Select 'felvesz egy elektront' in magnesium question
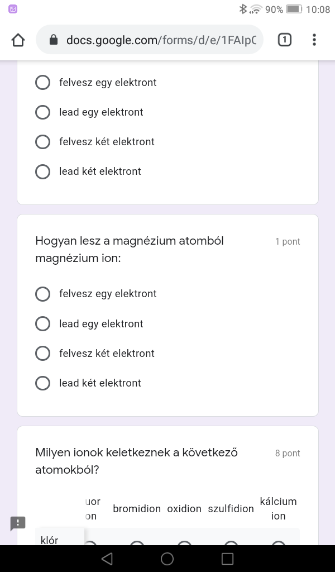335x572 pixels. [x=43, y=294]
